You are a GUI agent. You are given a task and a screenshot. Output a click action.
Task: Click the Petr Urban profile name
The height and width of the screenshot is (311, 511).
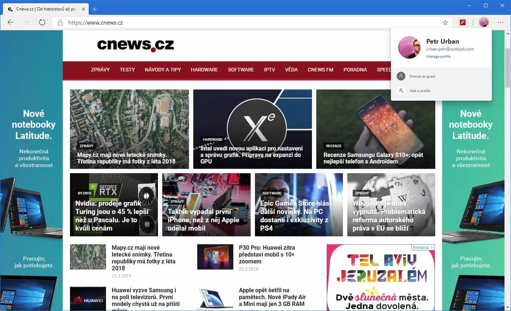click(442, 41)
